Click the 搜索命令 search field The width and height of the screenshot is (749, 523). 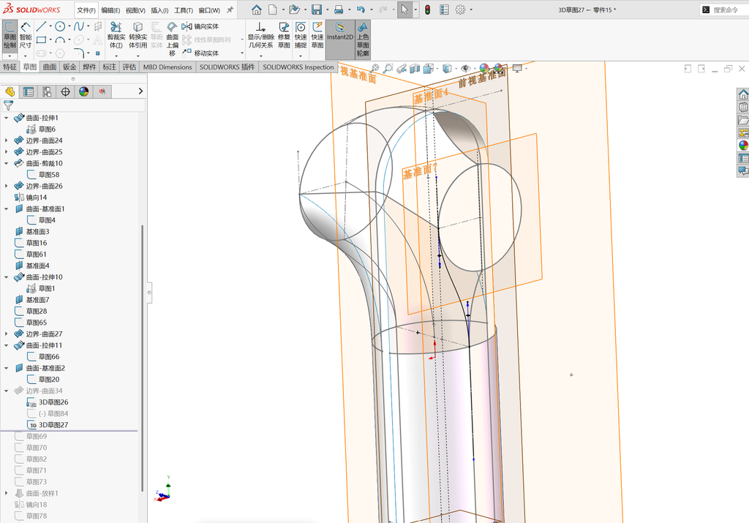pyautogui.click(x=725, y=10)
